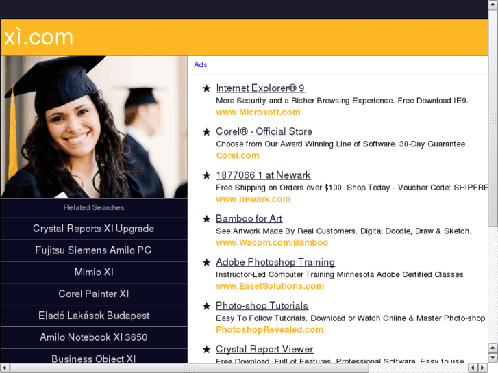
Task: Click the horizontal scrollbar thumb
Action: [190, 368]
